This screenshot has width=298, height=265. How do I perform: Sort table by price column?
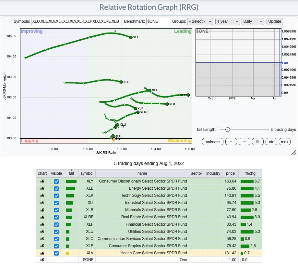230,173
